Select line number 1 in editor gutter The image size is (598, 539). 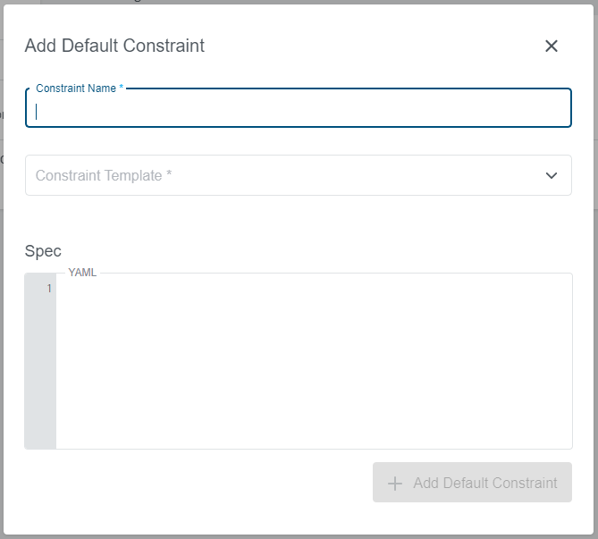click(48, 289)
